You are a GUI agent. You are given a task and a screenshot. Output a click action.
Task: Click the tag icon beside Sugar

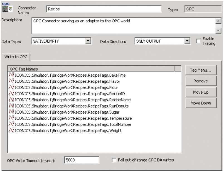pos(11,112)
